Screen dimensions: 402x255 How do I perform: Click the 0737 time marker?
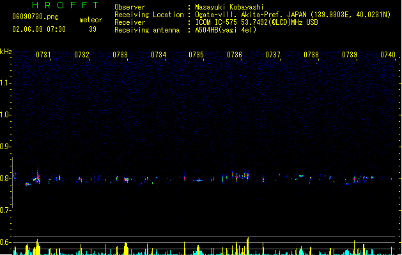coord(273,55)
